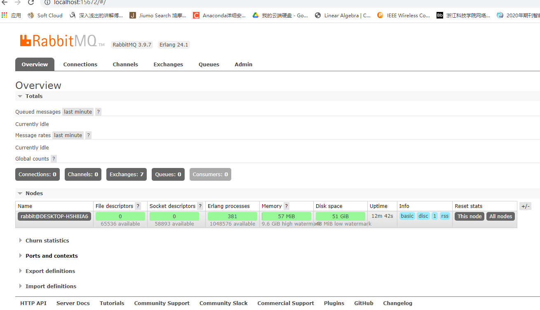The width and height of the screenshot is (540, 310).
Task: Click the Channels: 0 count button
Action: (83, 174)
